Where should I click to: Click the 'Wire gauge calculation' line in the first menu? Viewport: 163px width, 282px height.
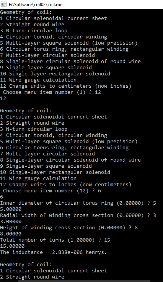(x=38, y=80)
